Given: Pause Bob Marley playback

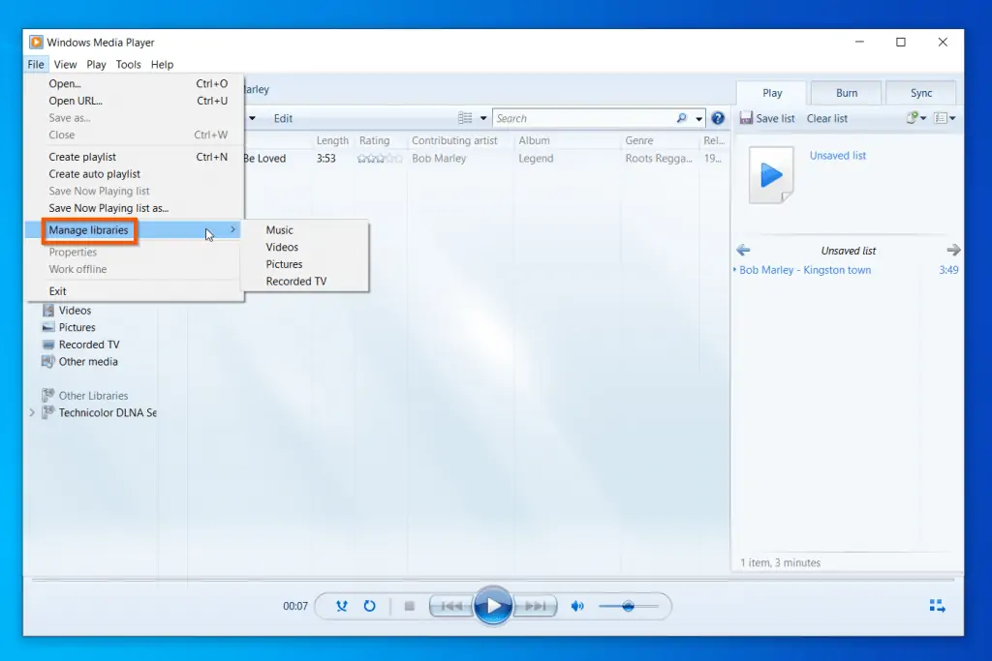Looking at the screenshot, I should tap(493, 606).
